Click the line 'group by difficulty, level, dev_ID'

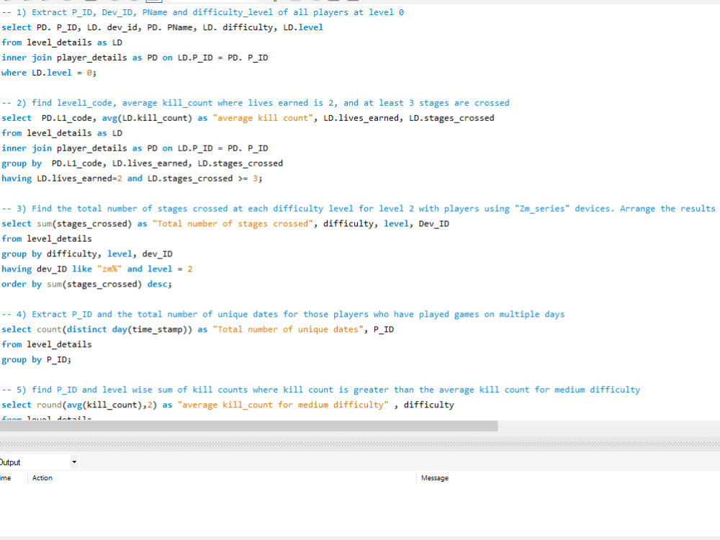click(x=87, y=254)
